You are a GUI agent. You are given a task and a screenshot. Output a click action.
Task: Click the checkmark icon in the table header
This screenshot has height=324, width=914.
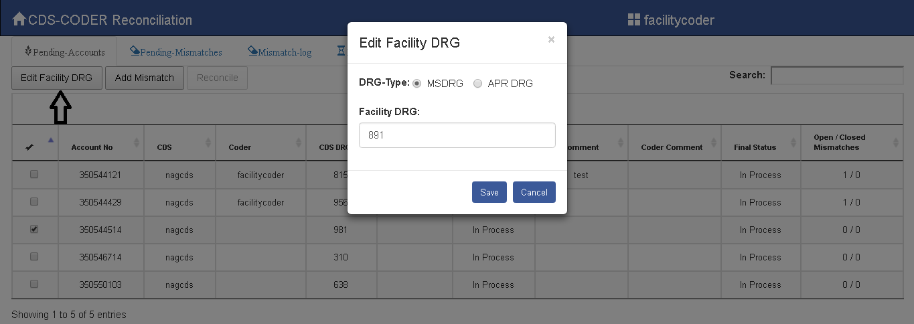(29, 147)
